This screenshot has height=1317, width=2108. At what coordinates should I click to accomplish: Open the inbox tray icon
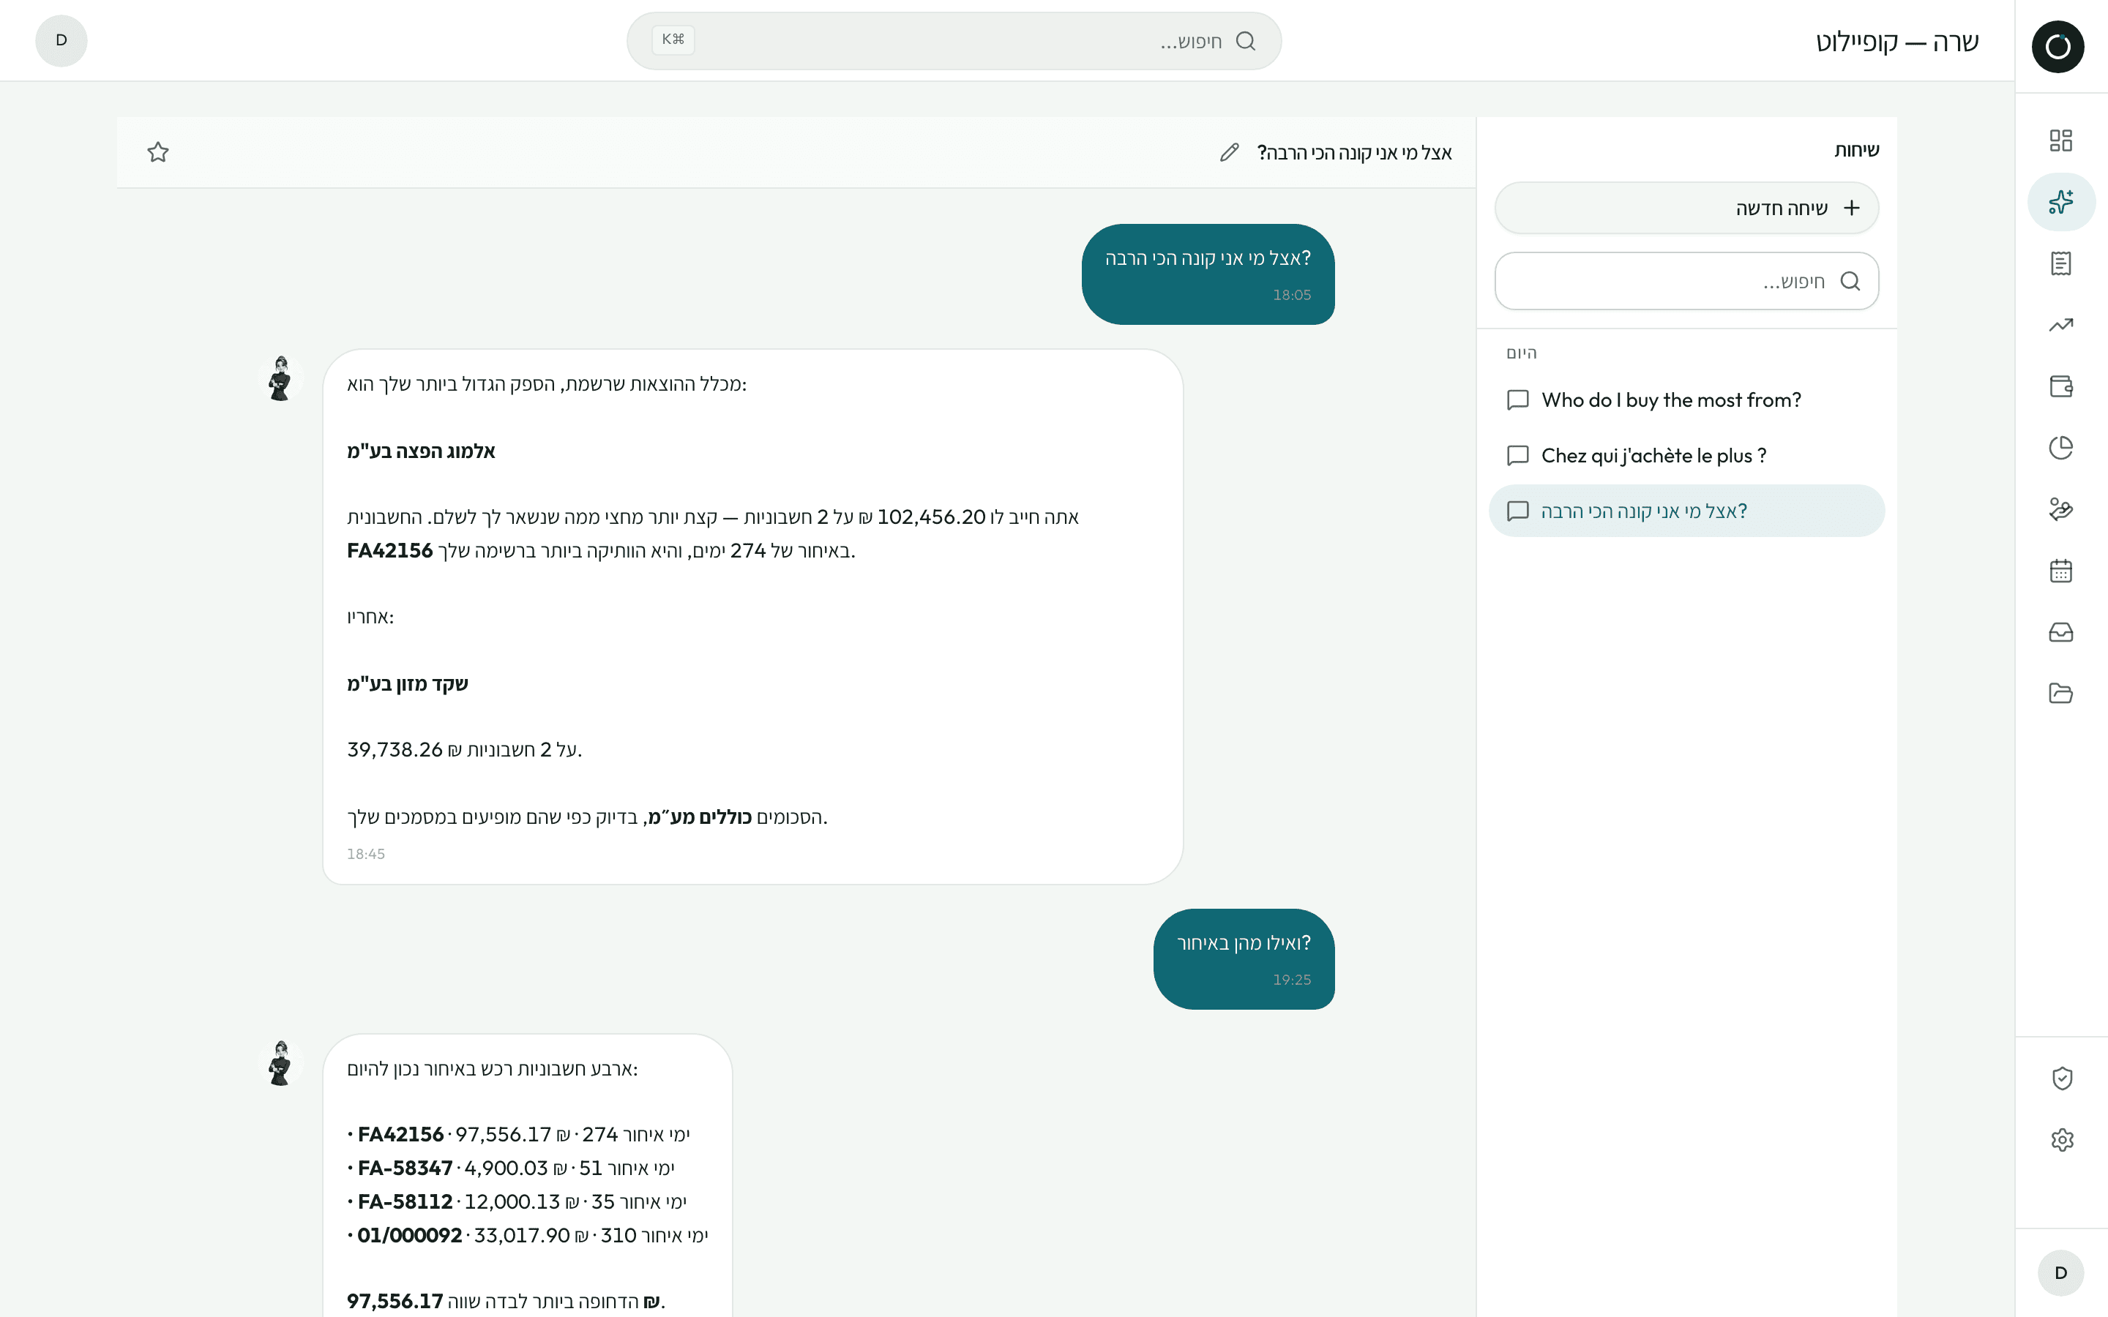[2061, 631]
